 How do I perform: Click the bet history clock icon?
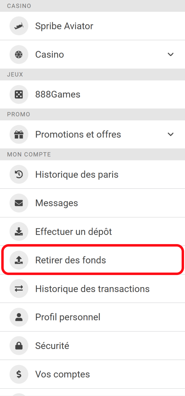tap(19, 174)
